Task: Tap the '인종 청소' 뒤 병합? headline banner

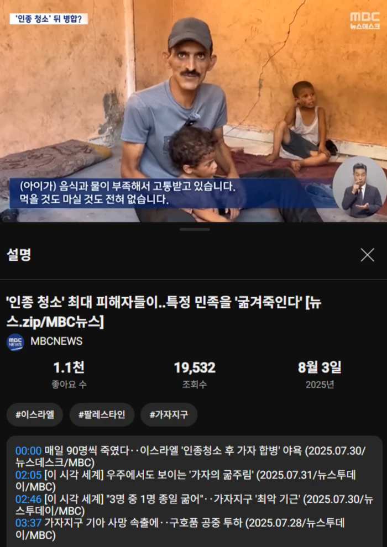Action: (49, 19)
